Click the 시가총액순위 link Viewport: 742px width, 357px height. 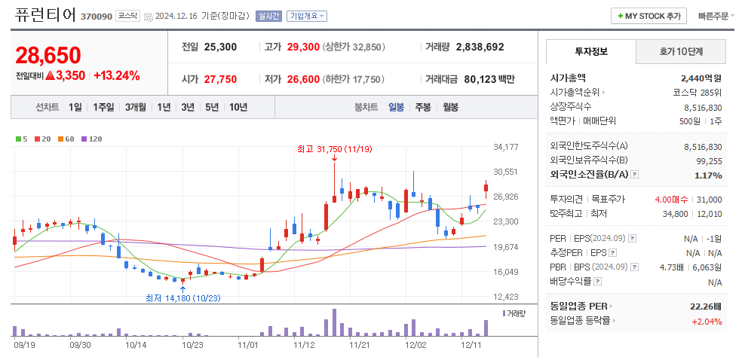pos(575,93)
